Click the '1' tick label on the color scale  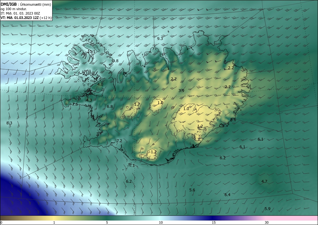(54, 223)
